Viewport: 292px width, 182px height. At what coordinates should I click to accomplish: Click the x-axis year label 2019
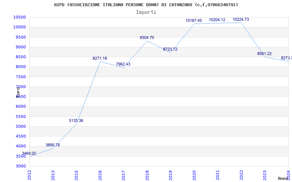click(x=170, y=175)
